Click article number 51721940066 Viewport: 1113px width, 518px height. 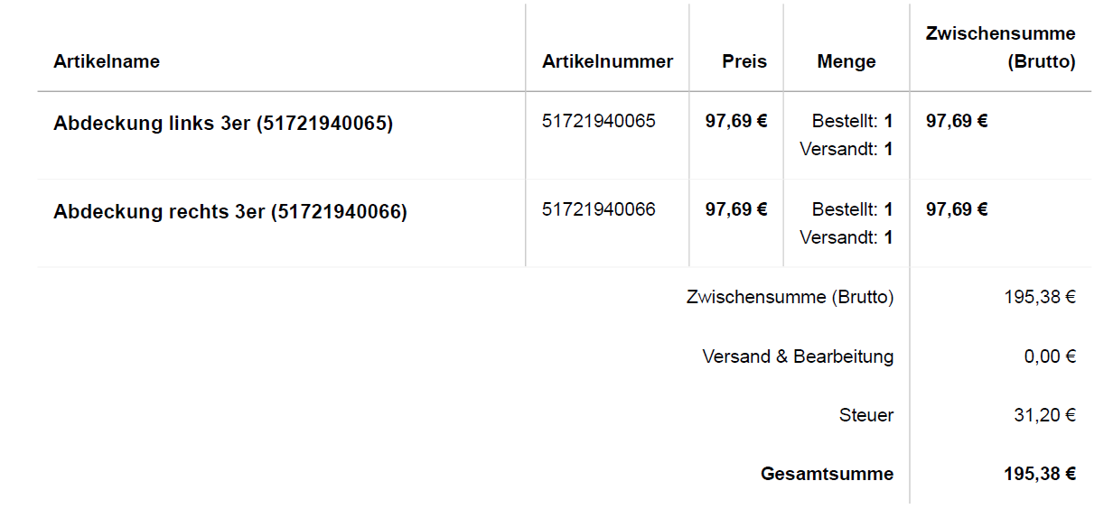pos(599,209)
